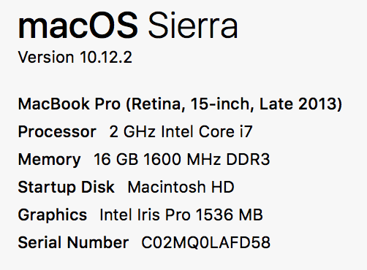Select the Intel Iris Pro 1536 MB text
The height and width of the screenshot is (270, 367).
[x=181, y=215]
